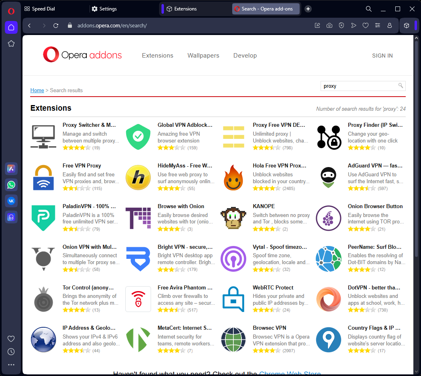421x376 pixels.
Task: Open the Wallpapers navigation item
Action: click(x=203, y=56)
